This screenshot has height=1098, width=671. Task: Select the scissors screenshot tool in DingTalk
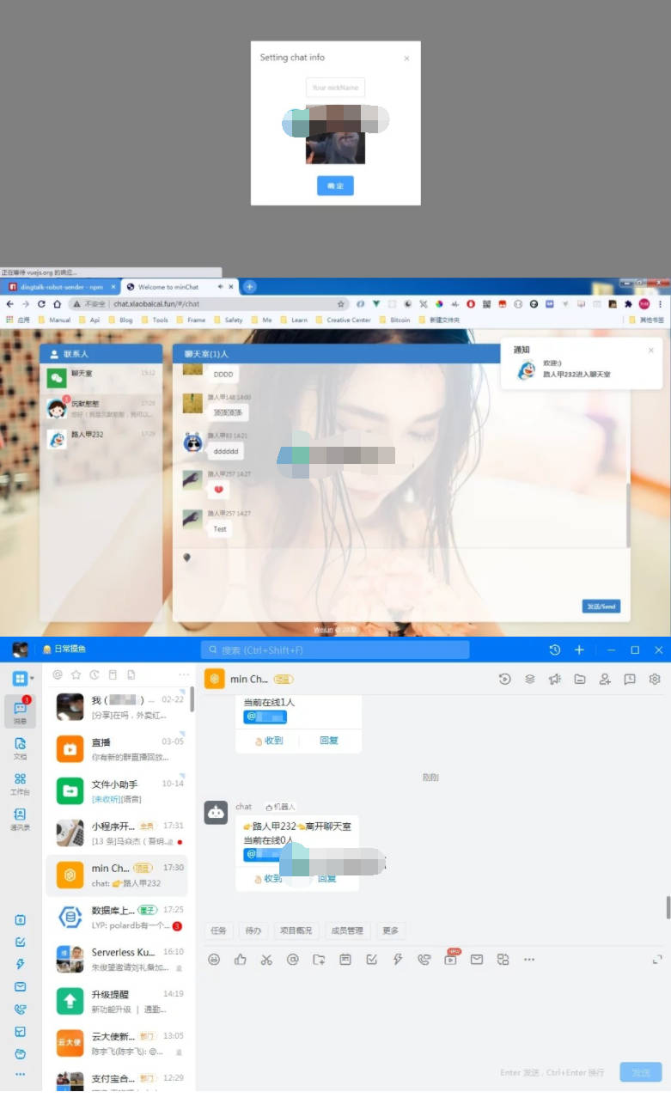pyautogui.click(x=266, y=959)
